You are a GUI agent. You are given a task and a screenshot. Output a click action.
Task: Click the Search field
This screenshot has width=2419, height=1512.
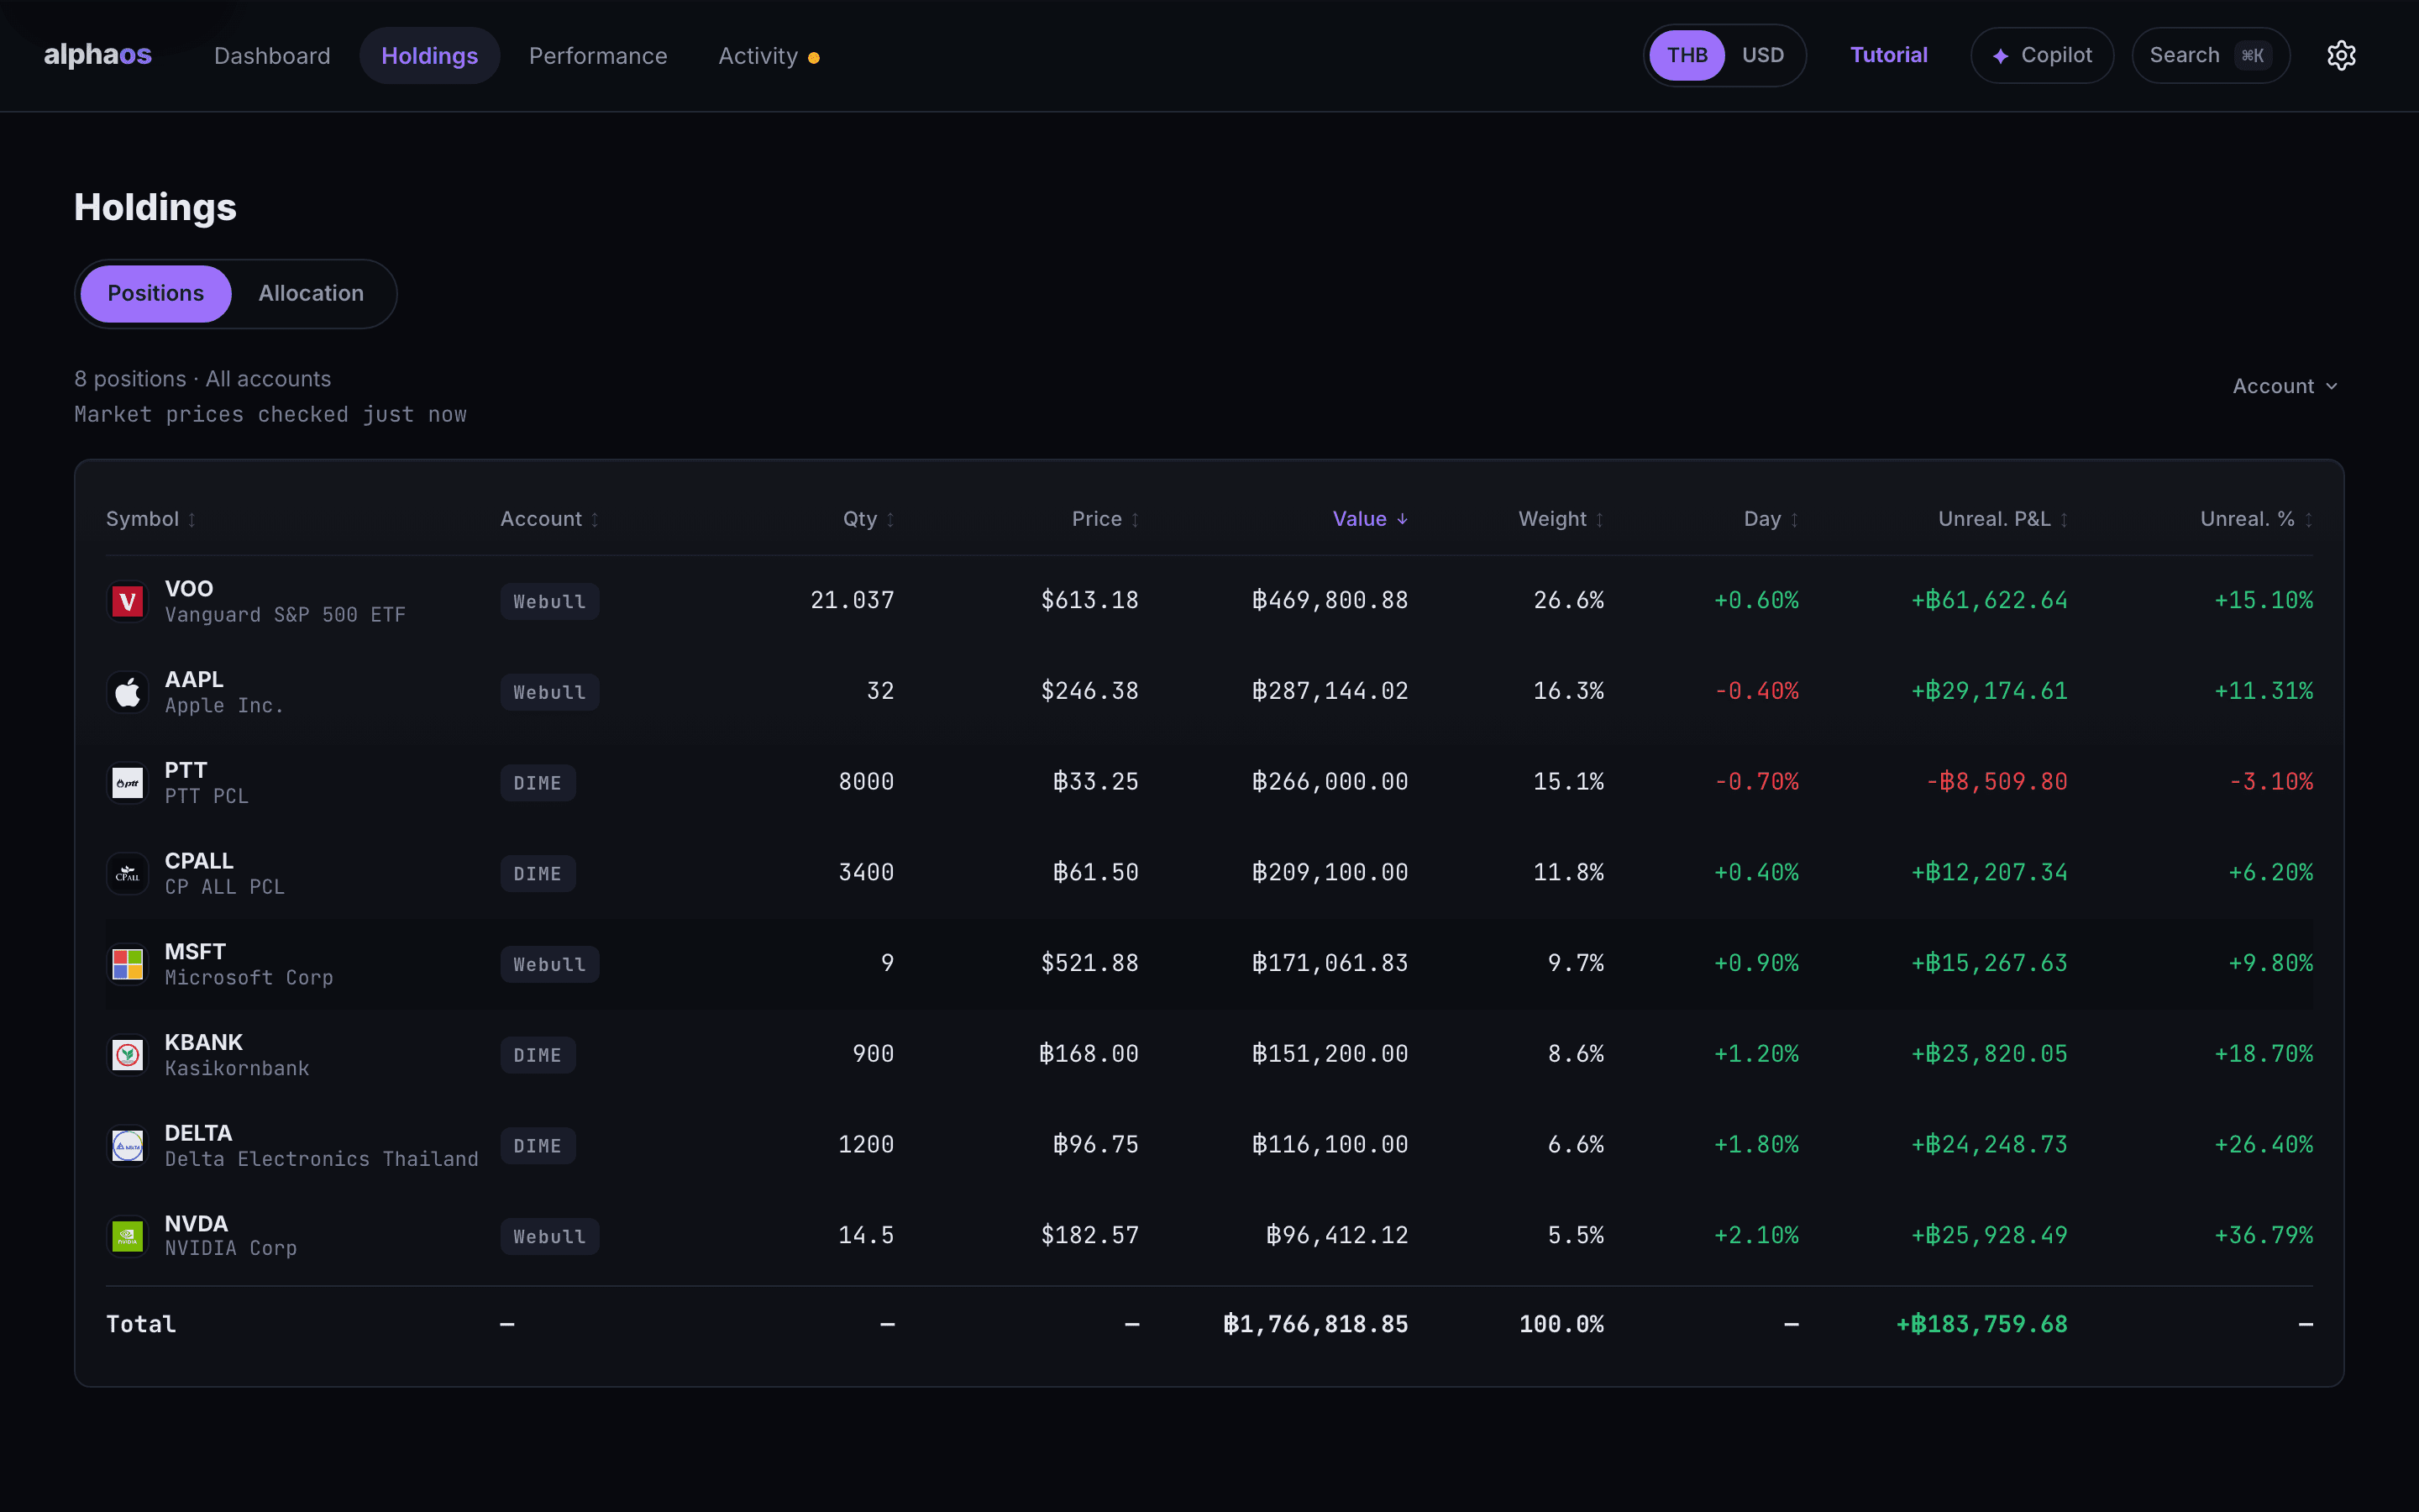click(2210, 56)
